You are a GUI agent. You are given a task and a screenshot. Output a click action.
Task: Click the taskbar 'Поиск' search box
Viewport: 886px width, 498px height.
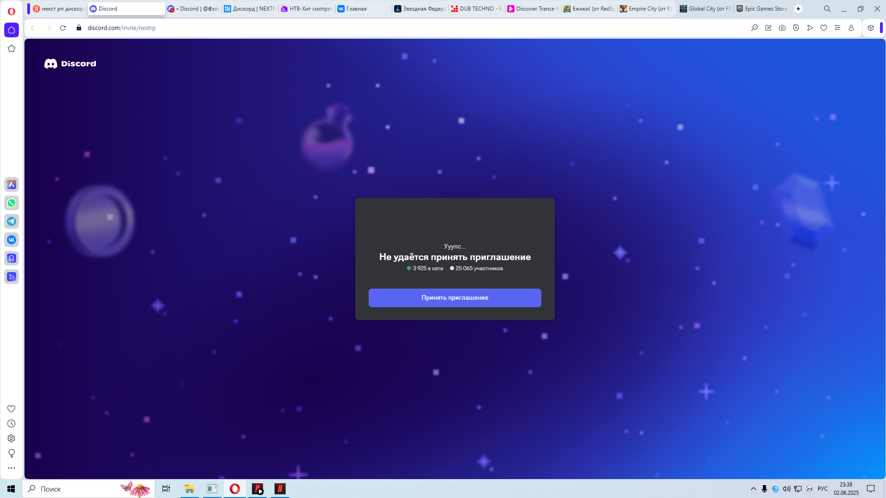89,489
